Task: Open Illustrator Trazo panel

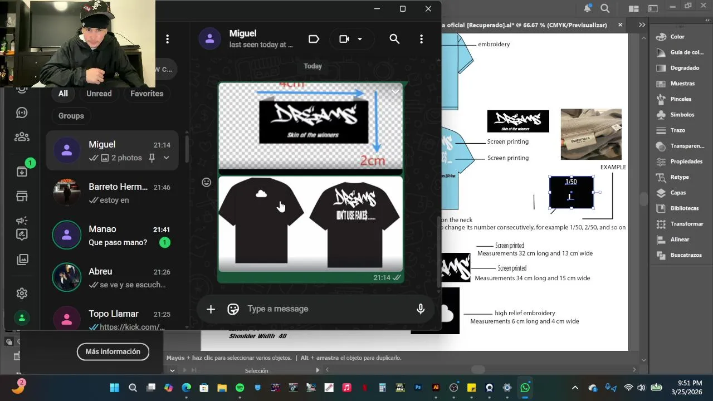Action: coord(671,130)
